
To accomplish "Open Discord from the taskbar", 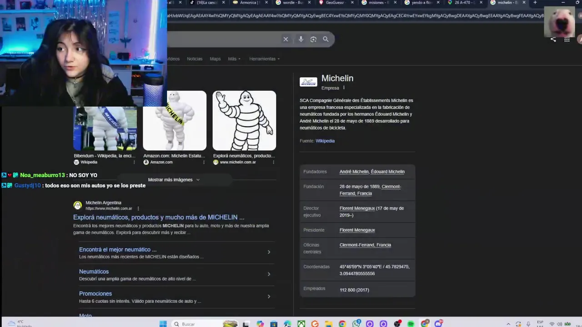I will tap(439, 324).
